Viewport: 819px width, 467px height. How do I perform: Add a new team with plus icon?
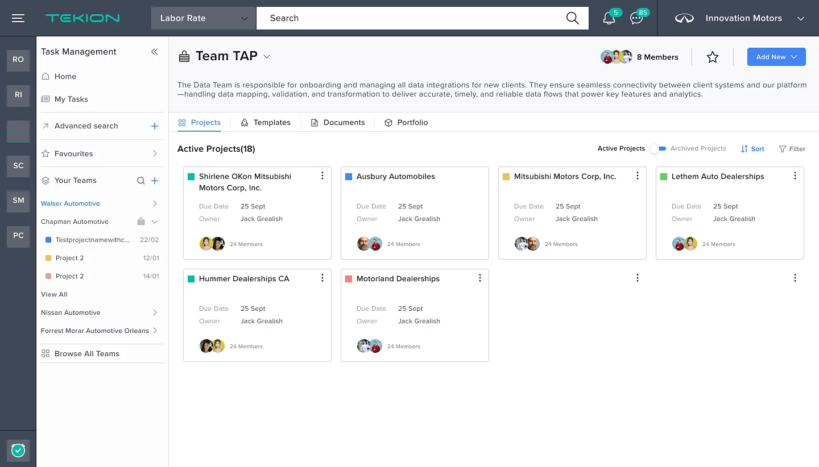155,181
